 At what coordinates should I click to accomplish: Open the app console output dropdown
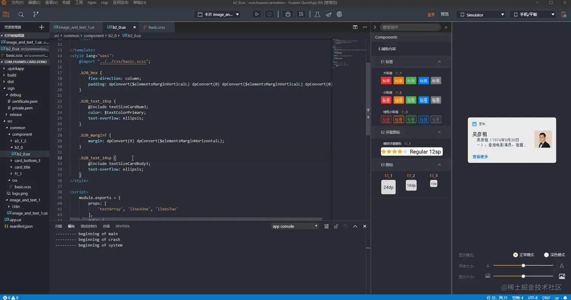(295, 226)
